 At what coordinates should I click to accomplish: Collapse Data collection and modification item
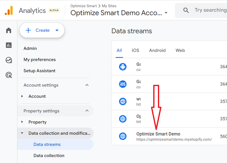(22, 133)
